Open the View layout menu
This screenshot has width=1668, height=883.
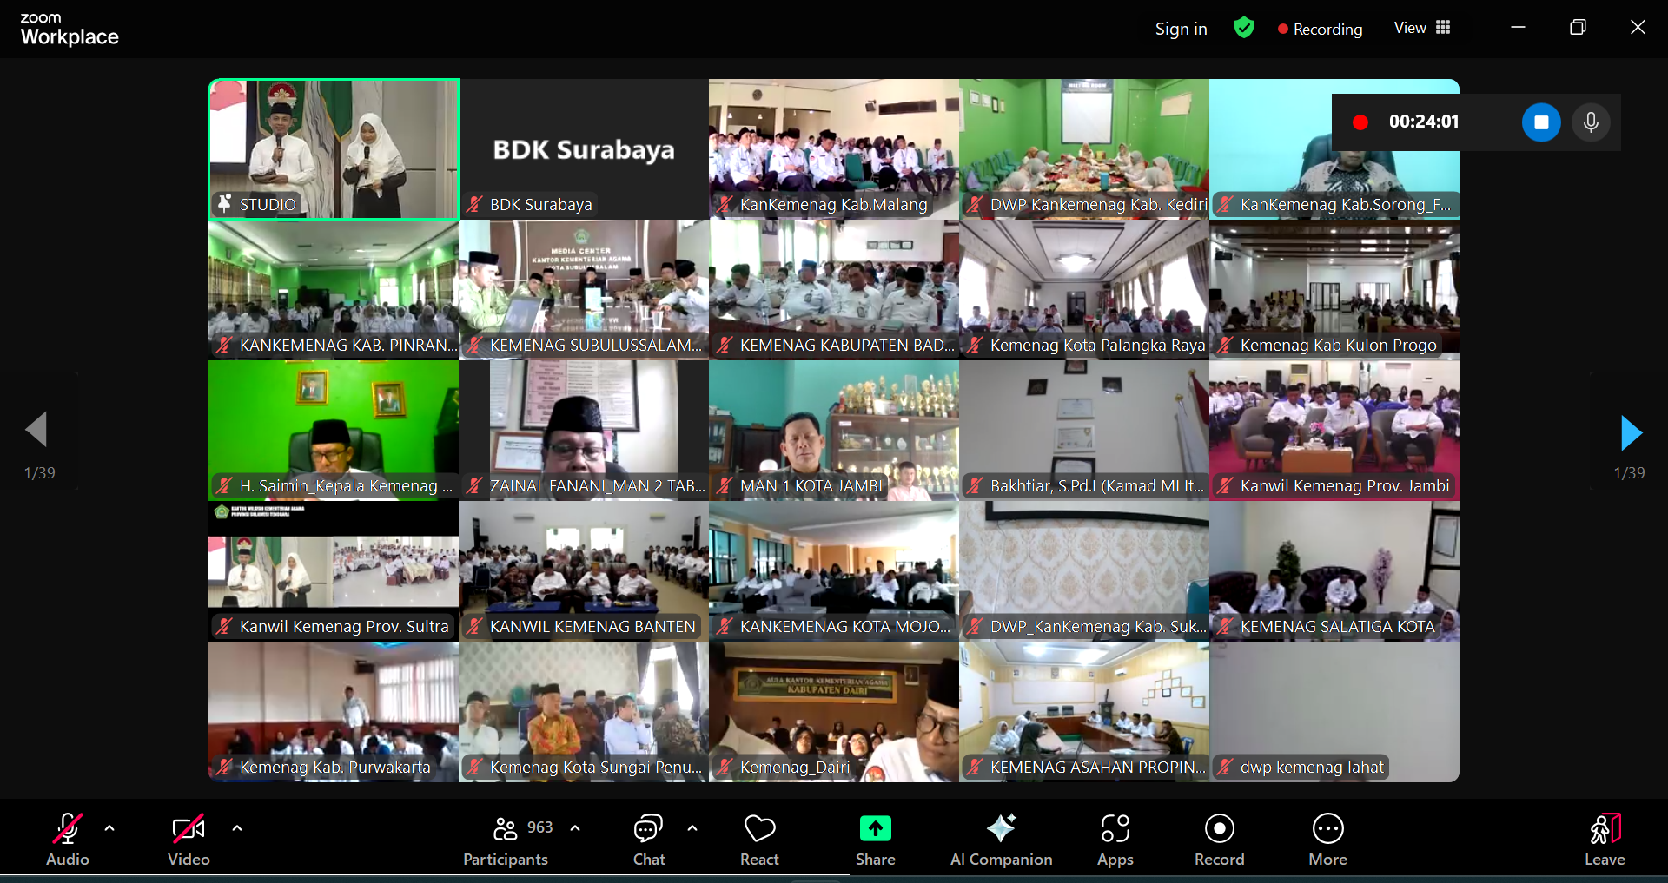tap(1422, 28)
